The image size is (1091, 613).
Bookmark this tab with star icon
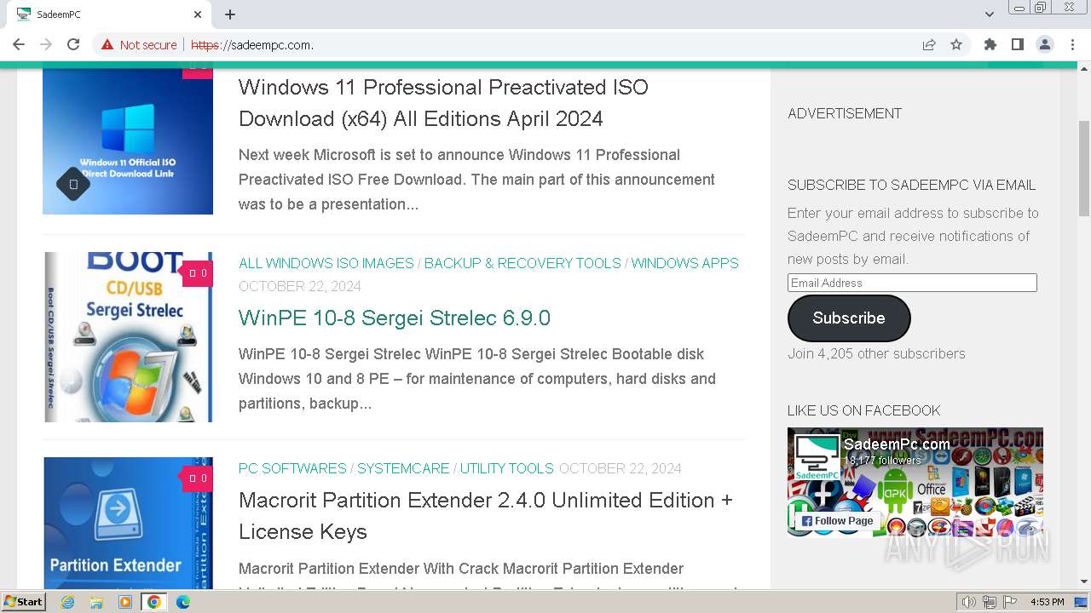[x=956, y=44]
